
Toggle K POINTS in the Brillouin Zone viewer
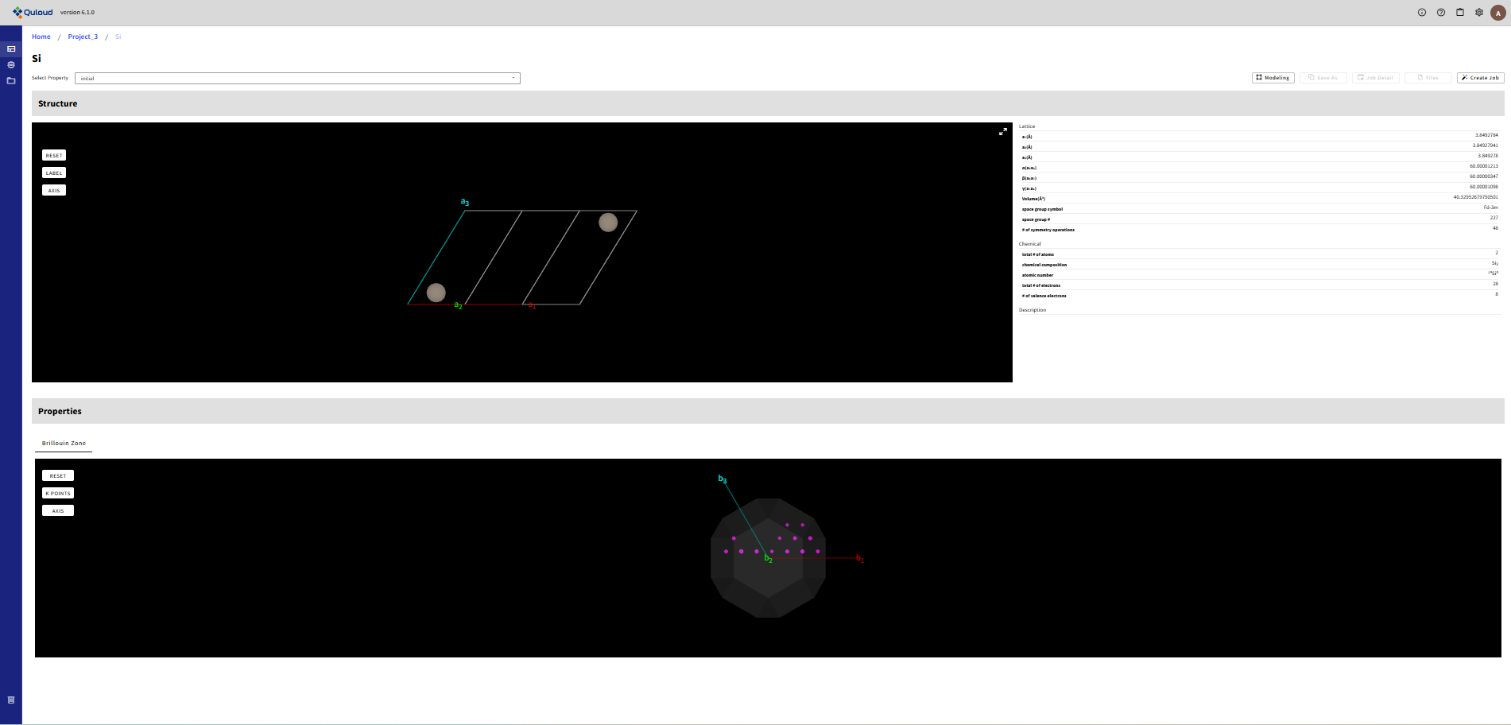pos(57,493)
